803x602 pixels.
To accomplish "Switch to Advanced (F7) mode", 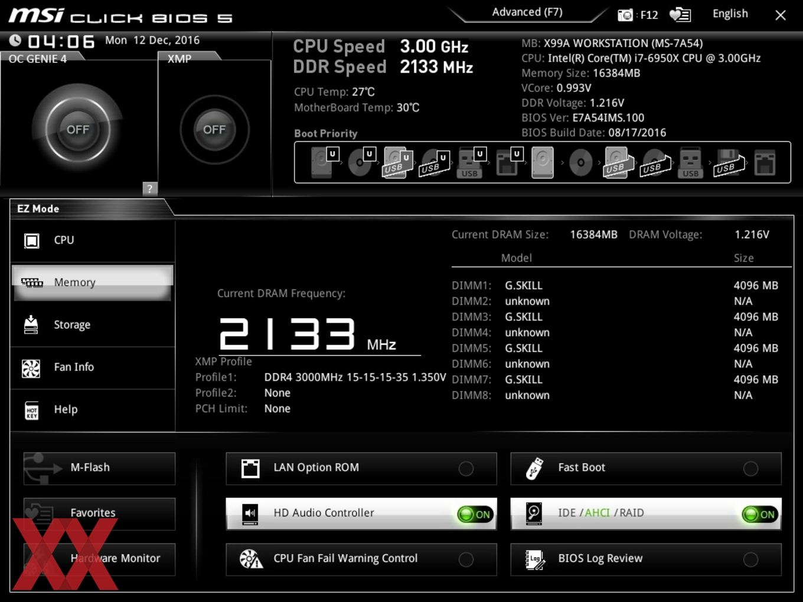I will tap(527, 12).
